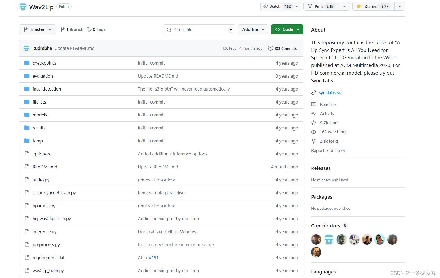Click the inference.py file icon

(27, 232)
